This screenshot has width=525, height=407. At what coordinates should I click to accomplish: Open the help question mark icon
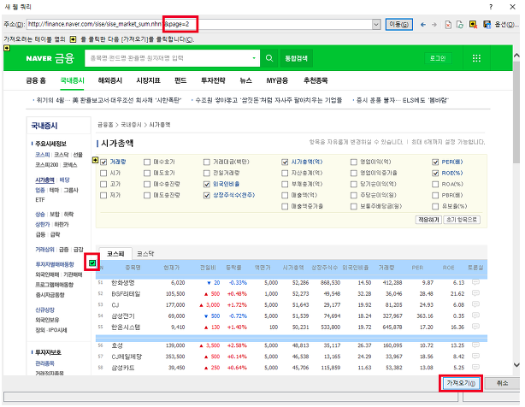click(x=491, y=7)
